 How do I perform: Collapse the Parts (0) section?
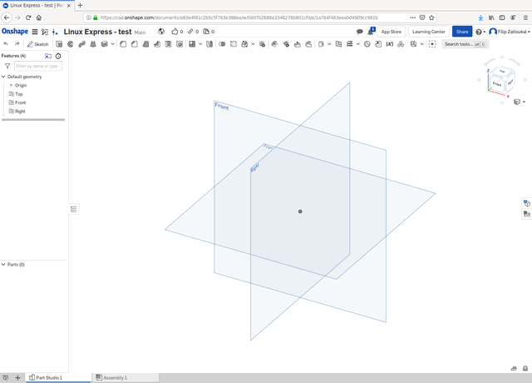coord(3,264)
